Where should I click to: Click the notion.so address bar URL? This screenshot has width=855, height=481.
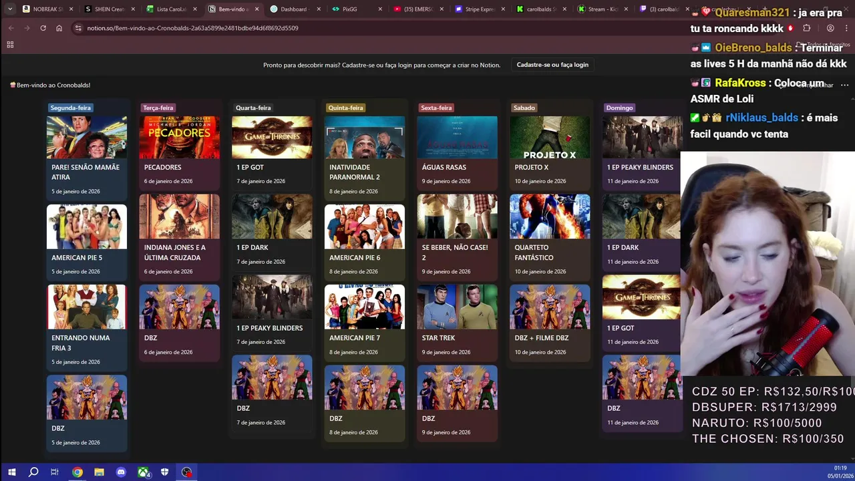click(192, 28)
